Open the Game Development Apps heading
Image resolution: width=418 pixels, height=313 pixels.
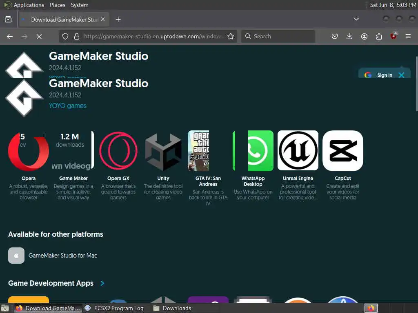(51, 283)
